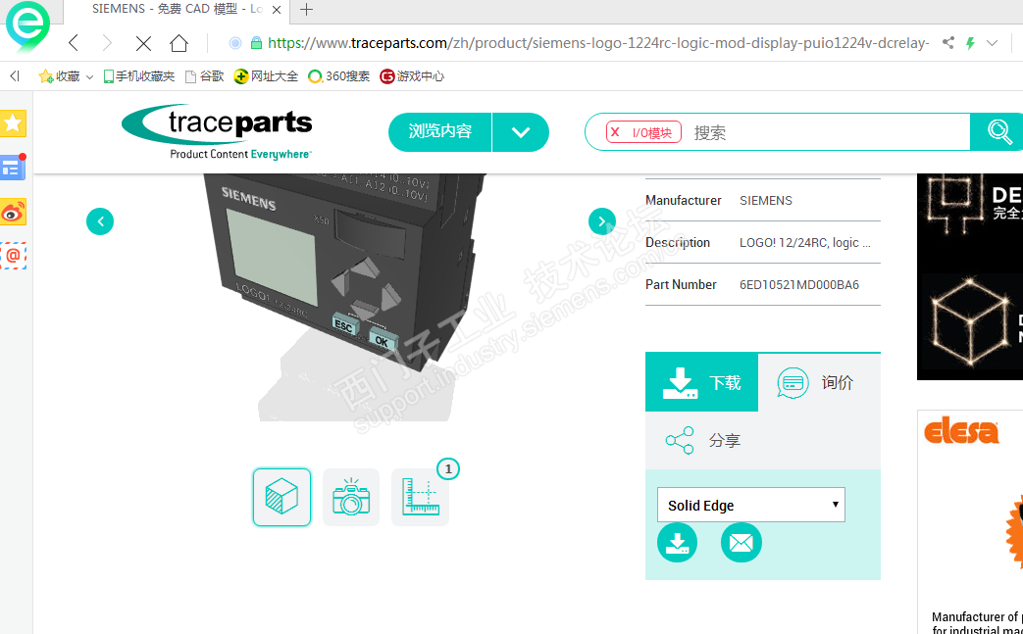The image size is (1023, 634).
Task: Open the 网址大全 bookmark
Action: coord(266,76)
